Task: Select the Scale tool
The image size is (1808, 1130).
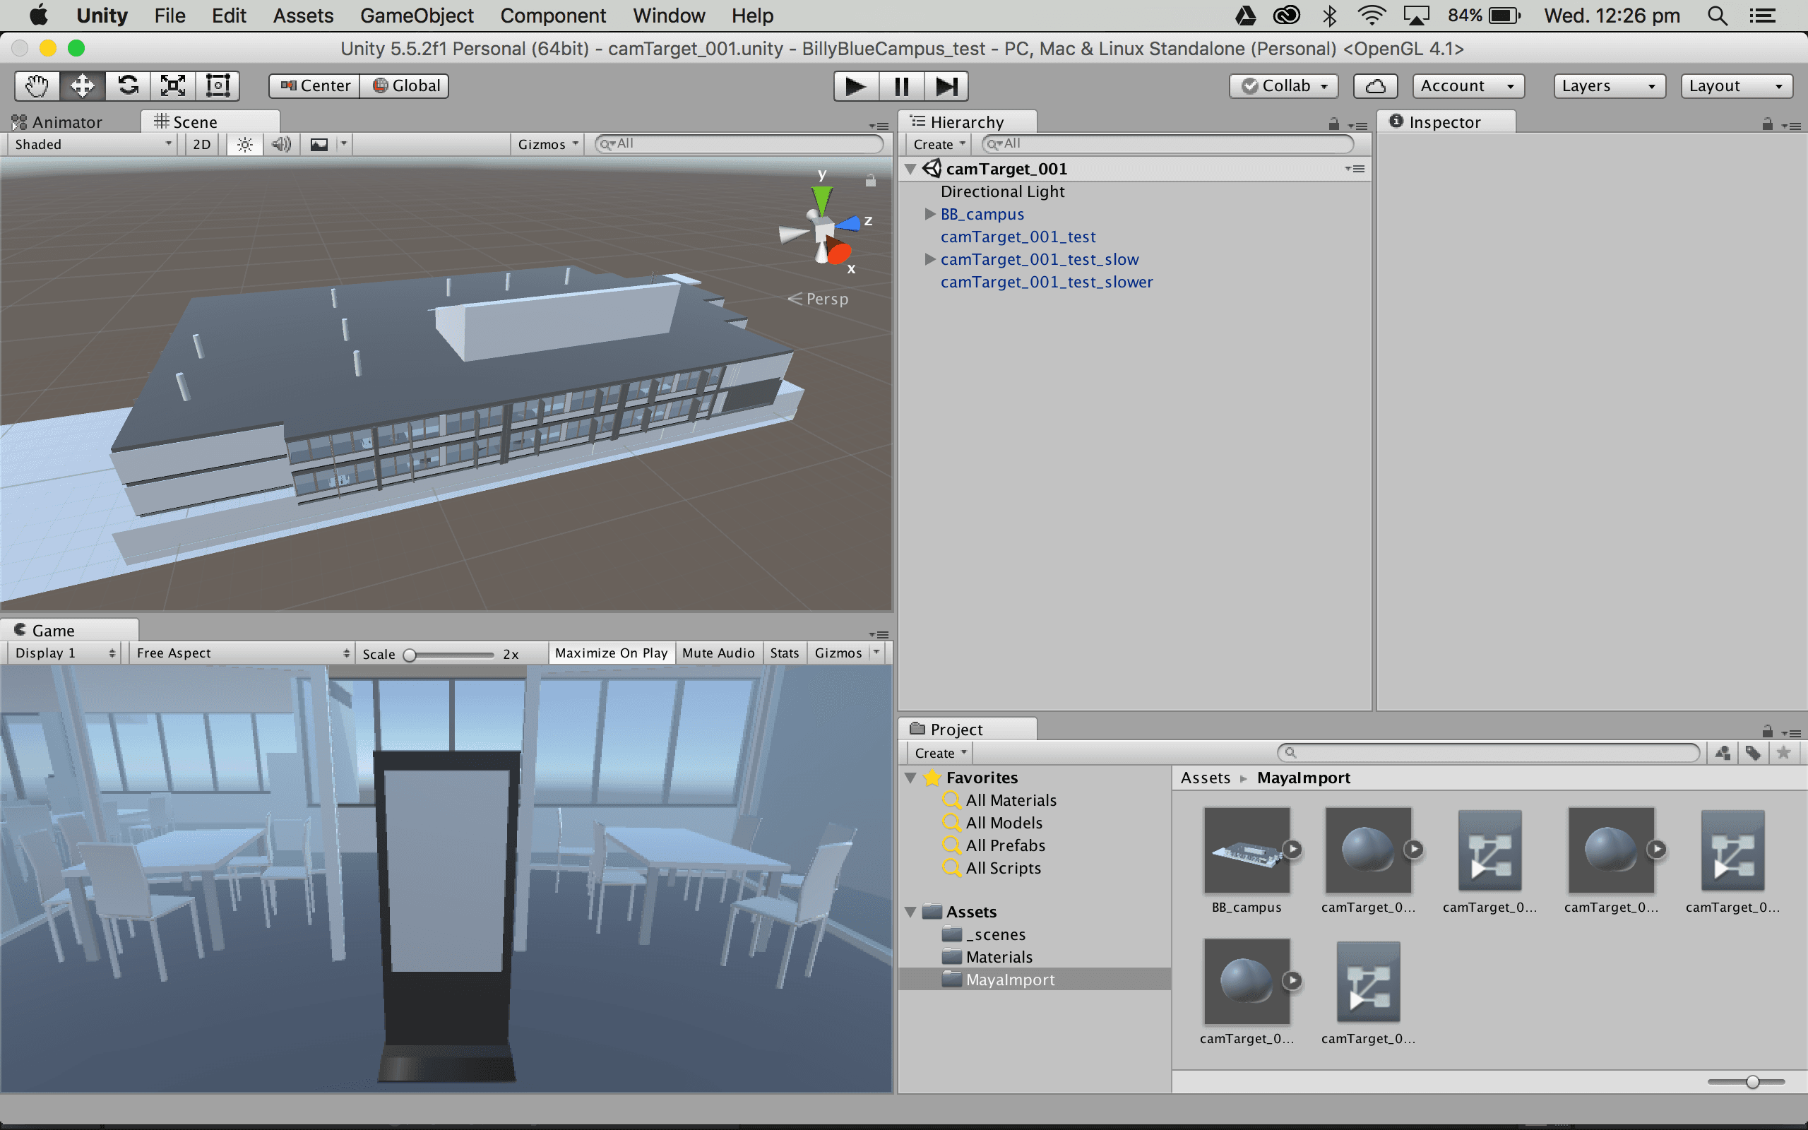Action: (x=172, y=85)
